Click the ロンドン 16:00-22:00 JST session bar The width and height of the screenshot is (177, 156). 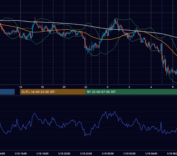[53, 92]
